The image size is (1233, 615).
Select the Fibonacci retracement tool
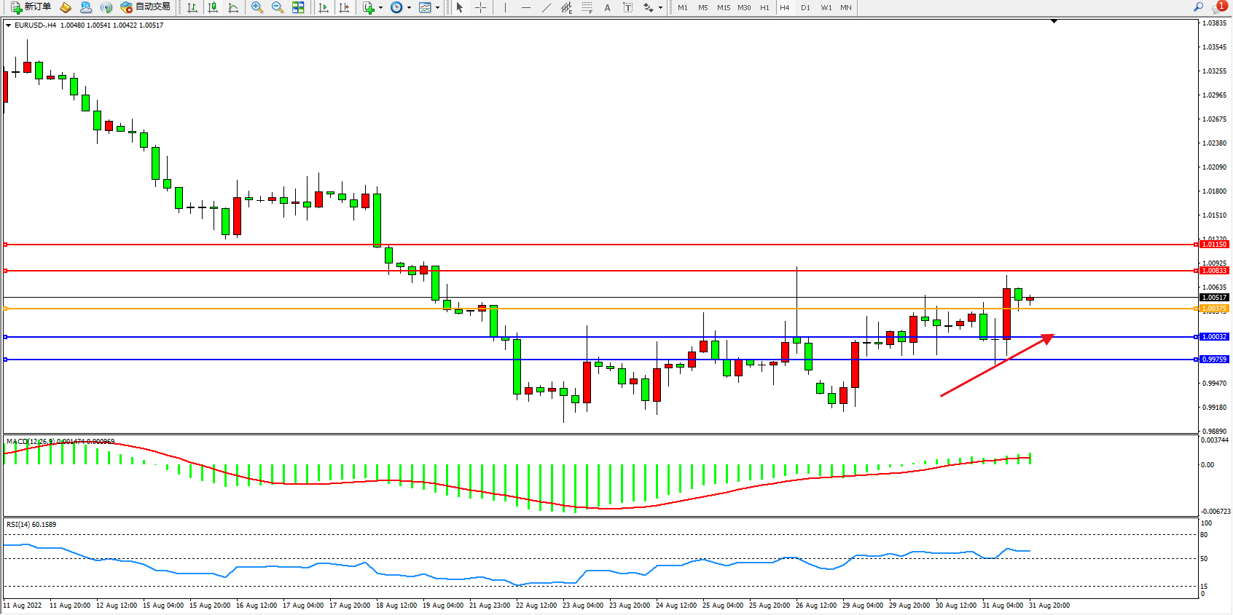[x=587, y=7]
